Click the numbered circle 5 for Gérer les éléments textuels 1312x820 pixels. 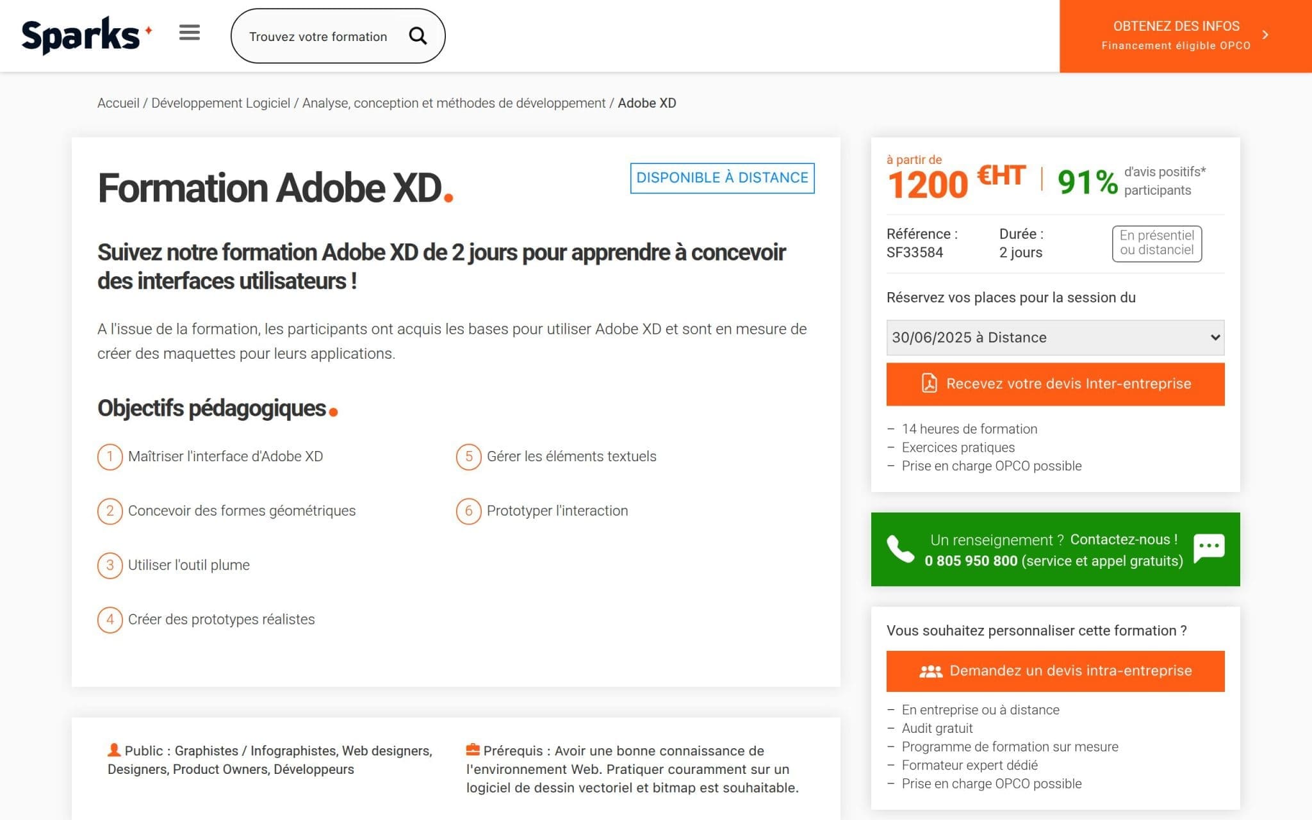[469, 457]
